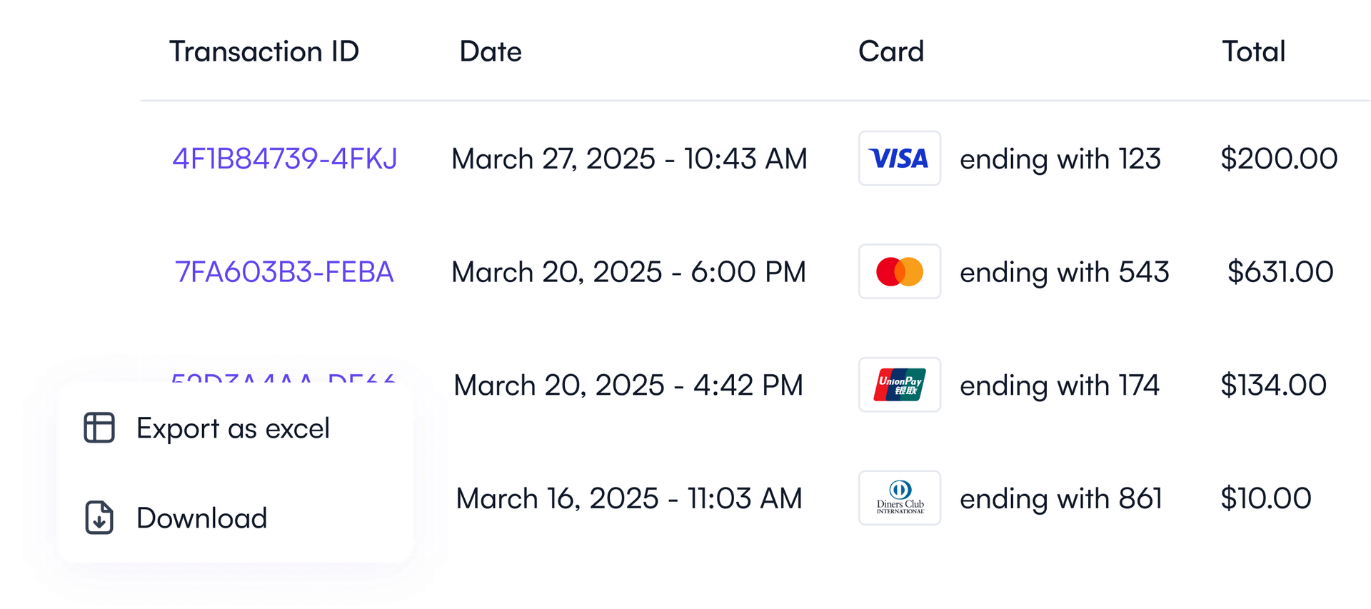Click the Total column header
Screen dimensions: 1371x609
(x=1253, y=51)
